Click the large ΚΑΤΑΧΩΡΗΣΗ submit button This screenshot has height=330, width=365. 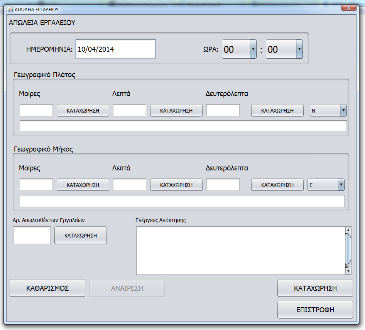click(315, 288)
